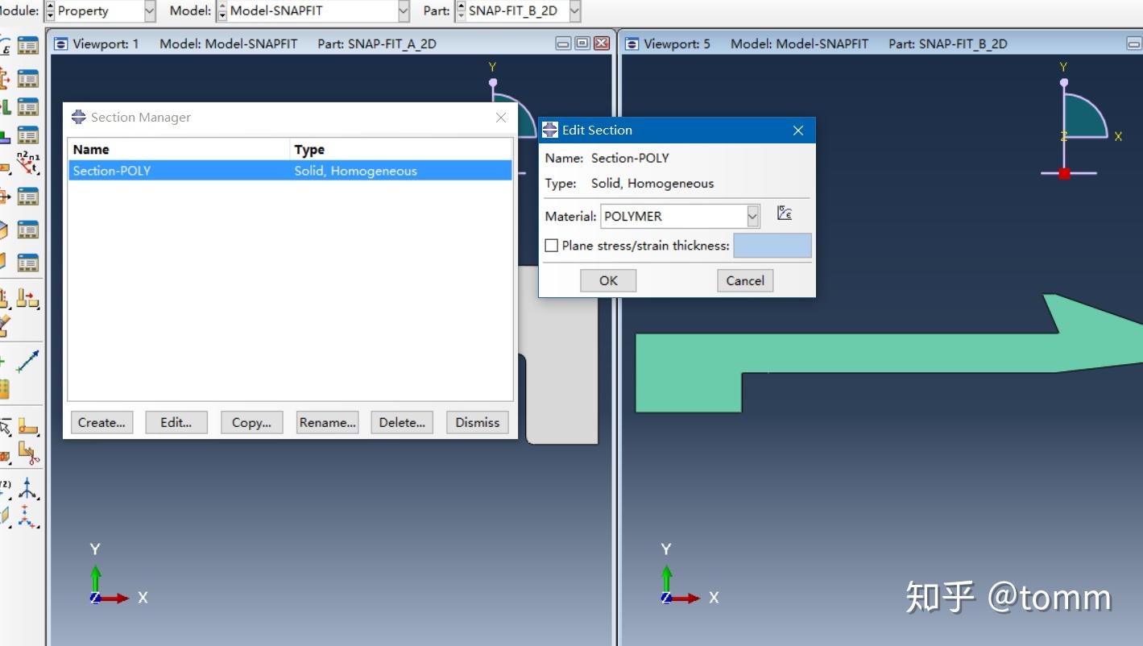
Task: Open the Stringer Manager tool
Action: [x=28, y=263]
